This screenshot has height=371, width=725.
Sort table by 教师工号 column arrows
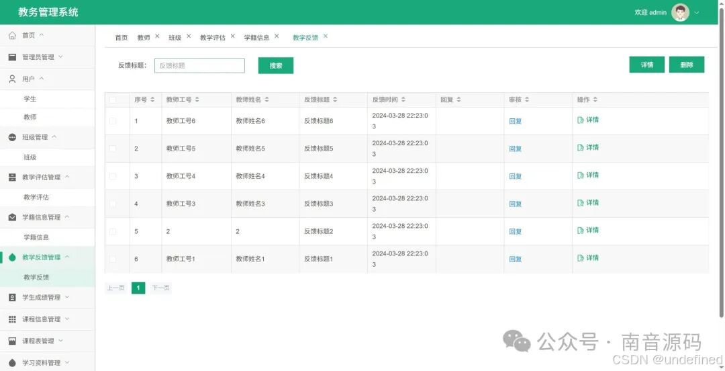(197, 99)
